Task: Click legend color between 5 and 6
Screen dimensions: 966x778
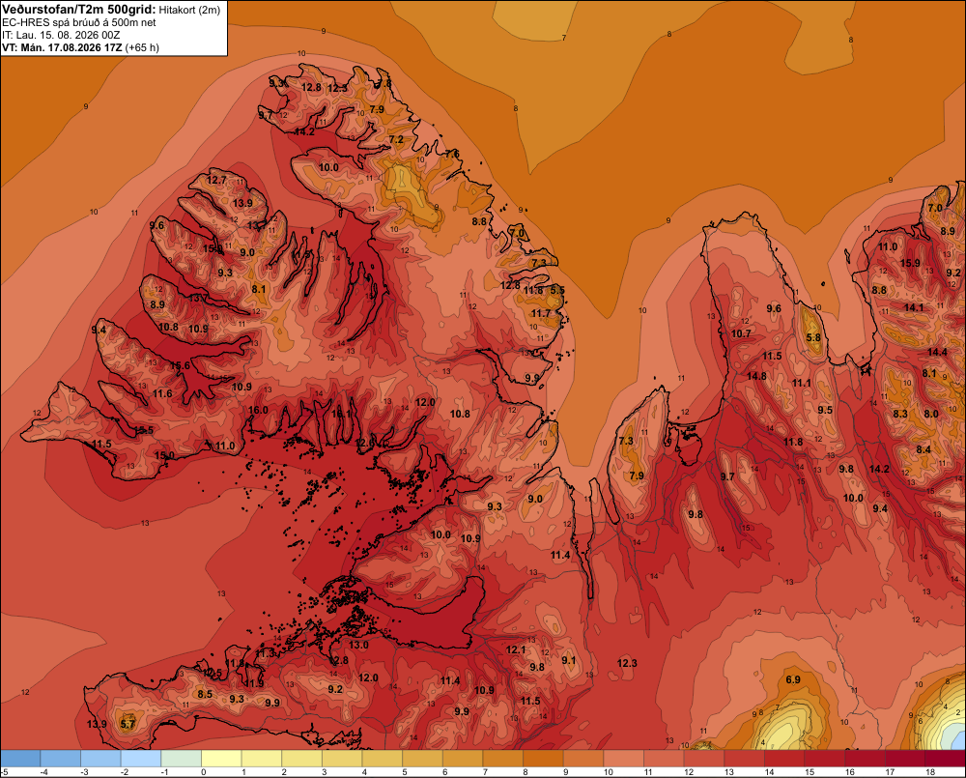Action: (423, 759)
